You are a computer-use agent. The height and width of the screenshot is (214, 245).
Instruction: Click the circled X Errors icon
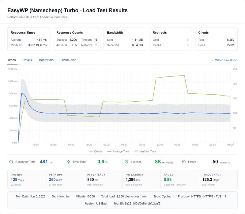coord(184,162)
